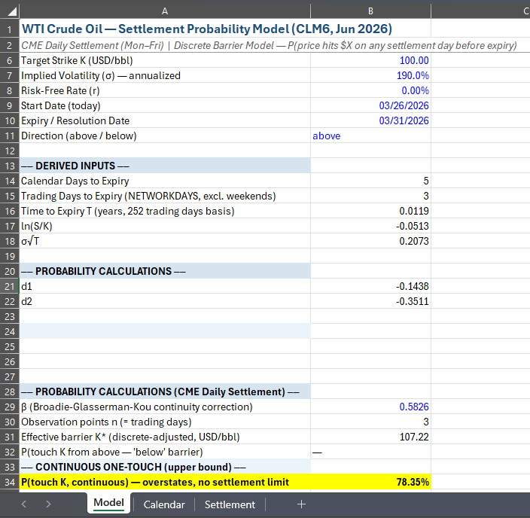The image size is (530, 518).
Task: Switch to the Settlement sheet tab
Action: click(x=230, y=504)
